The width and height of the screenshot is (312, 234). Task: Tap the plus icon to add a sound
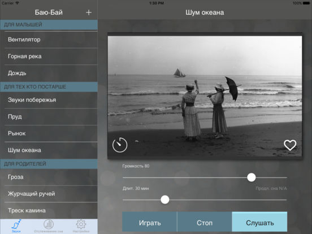click(89, 12)
